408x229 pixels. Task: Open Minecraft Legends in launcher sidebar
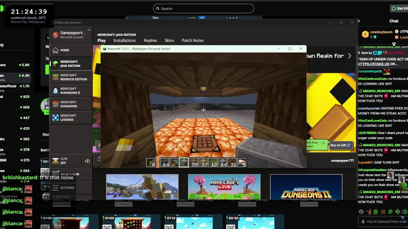[71, 118]
